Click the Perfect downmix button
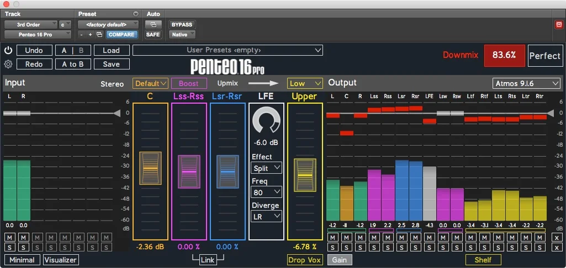The height and width of the screenshot is (268, 566). click(545, 56)
